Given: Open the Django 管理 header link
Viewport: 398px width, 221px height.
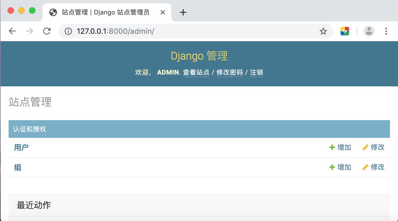Looking at the screenshot, I should point(199,56).
